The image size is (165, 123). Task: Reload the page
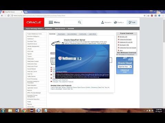(9, 16)
